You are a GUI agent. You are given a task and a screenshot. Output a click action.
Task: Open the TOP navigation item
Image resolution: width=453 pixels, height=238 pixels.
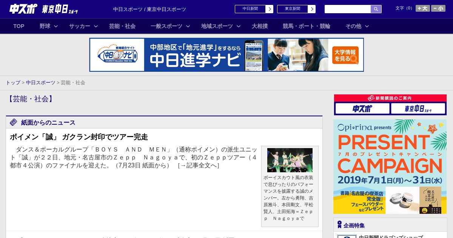tap(19, 26)
